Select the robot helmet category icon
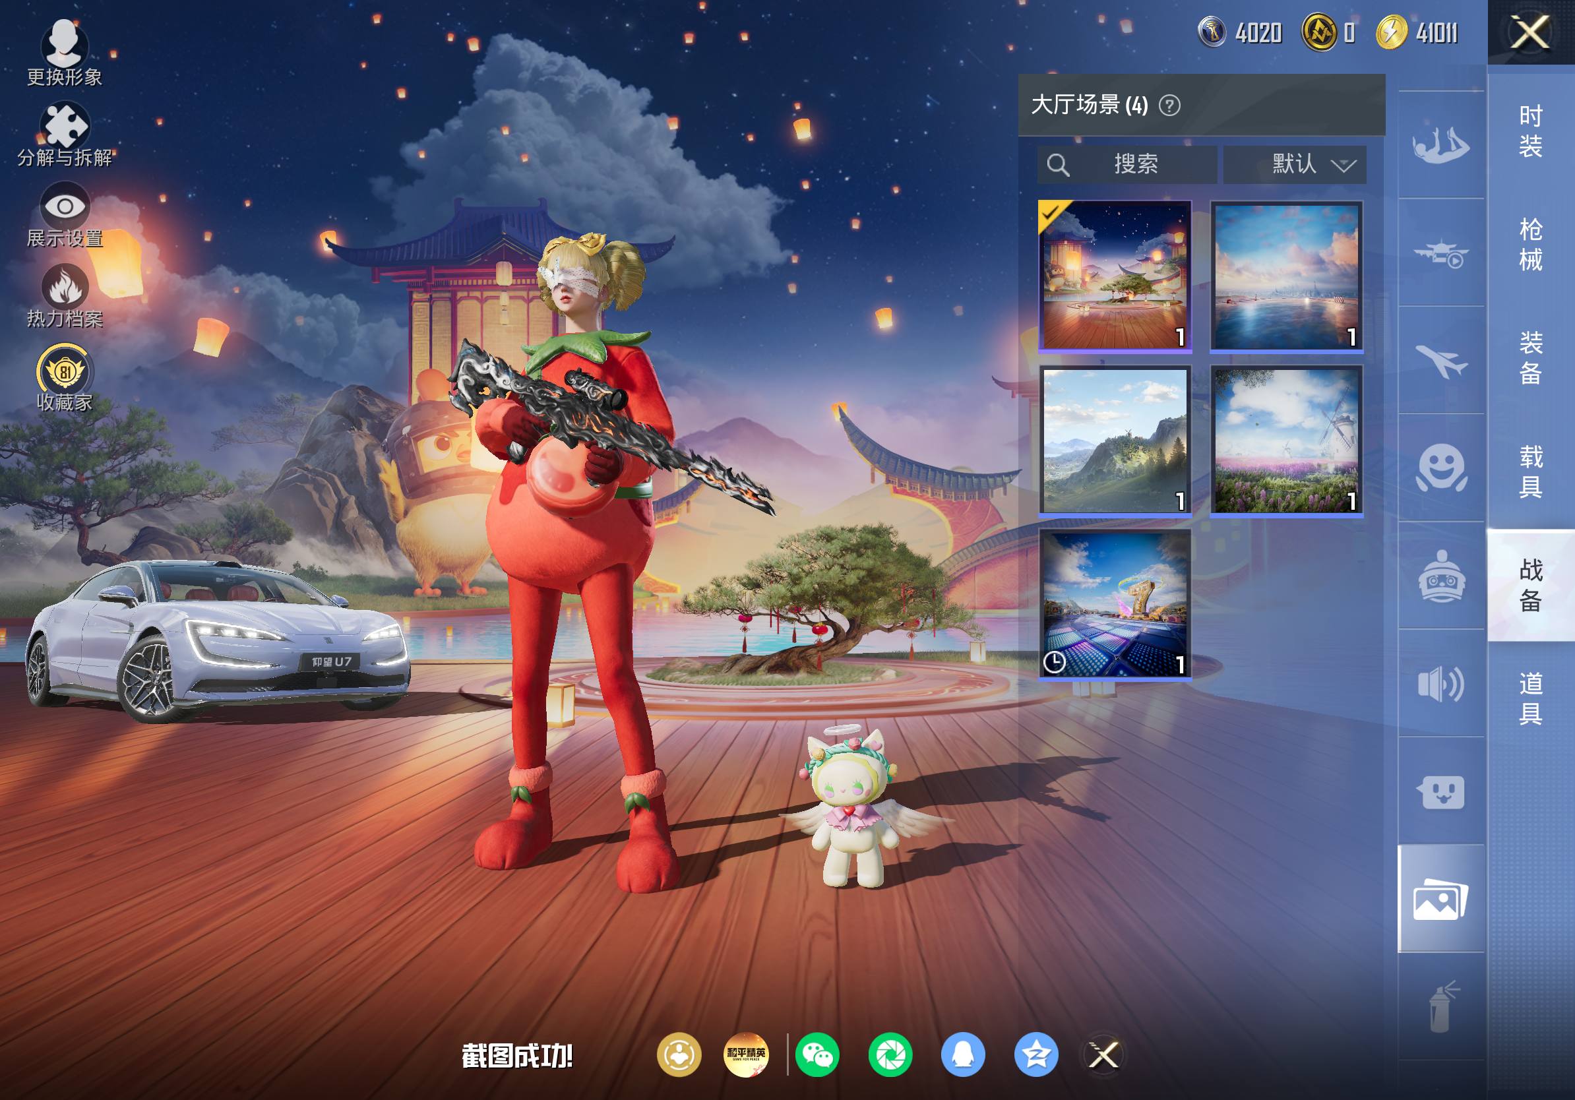1575x1100 pixels. (x=1440, y=576)
